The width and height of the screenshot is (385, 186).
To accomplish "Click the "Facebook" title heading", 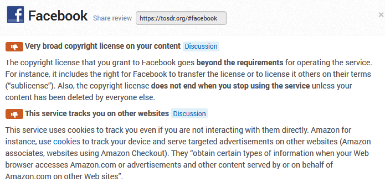I will pos(58,16).
